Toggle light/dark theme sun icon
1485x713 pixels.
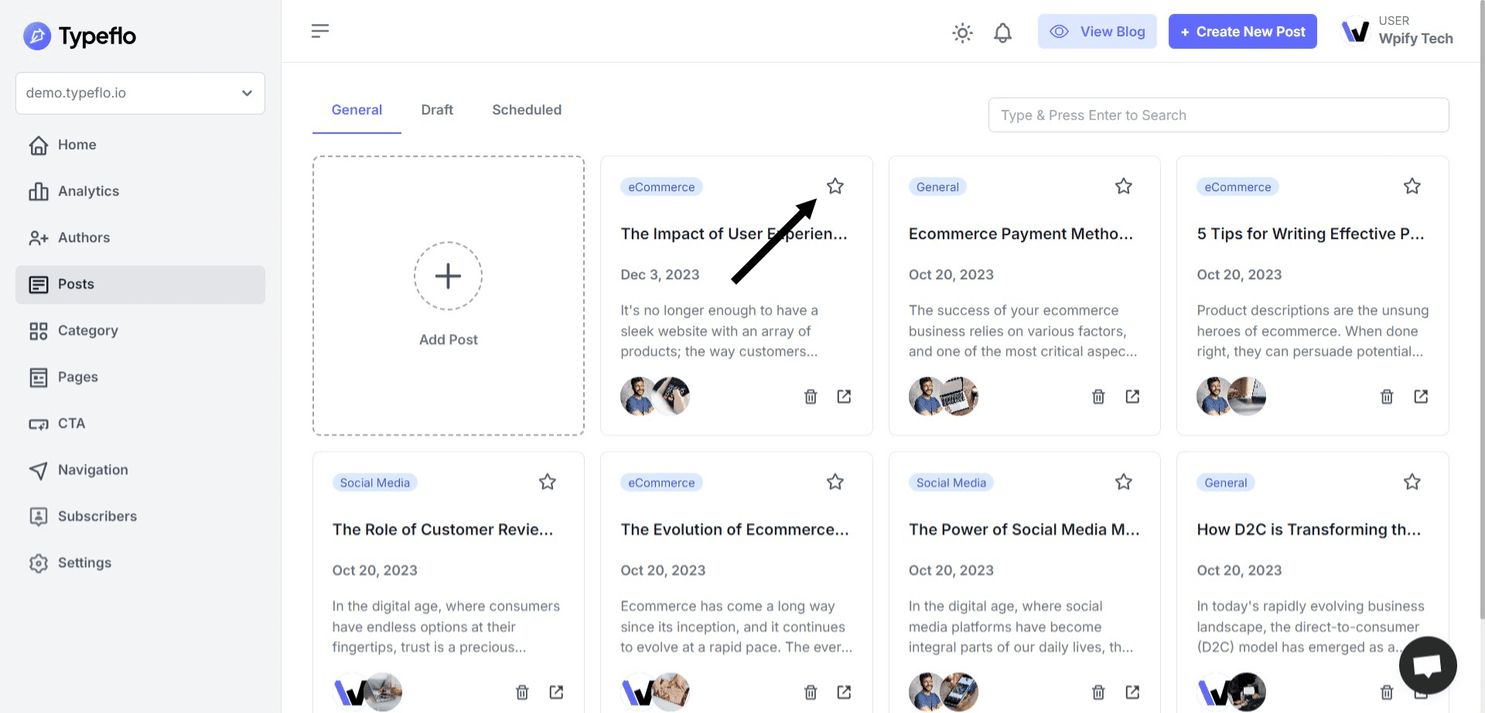coord(962,32)
